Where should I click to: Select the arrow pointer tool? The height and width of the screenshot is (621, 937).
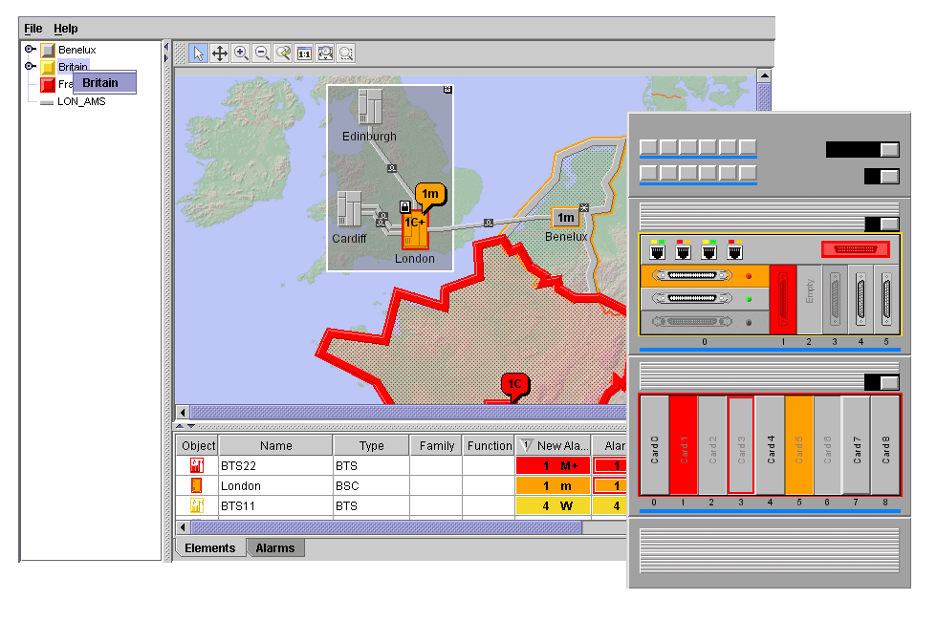click(198, 54)
